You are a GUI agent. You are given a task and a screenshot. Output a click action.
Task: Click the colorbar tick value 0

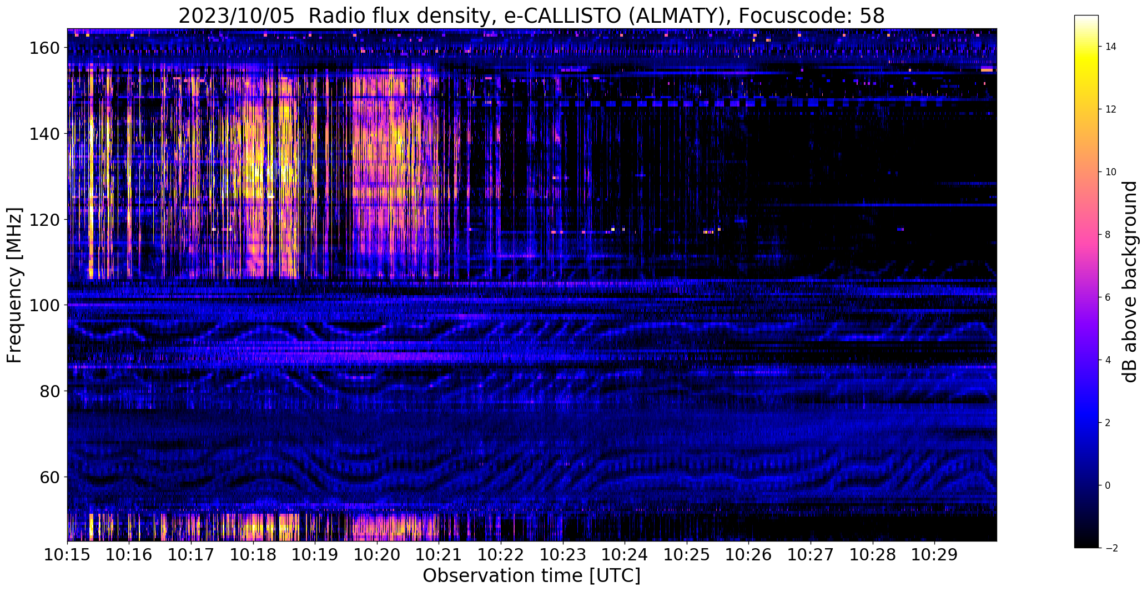(x=1108, y=486)
